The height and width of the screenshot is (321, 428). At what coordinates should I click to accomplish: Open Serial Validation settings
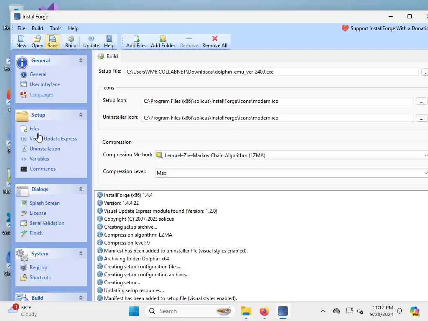(47, 223)
